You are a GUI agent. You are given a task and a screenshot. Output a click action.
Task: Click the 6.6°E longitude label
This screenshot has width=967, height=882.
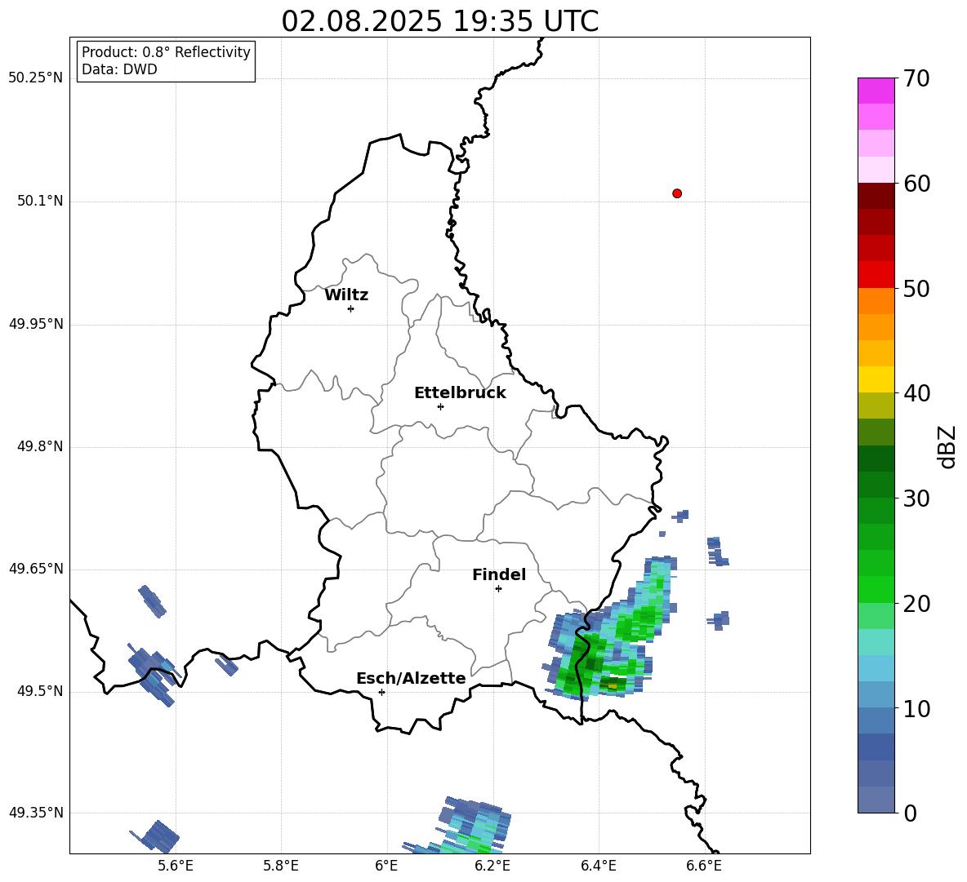[x=704, y=866]
